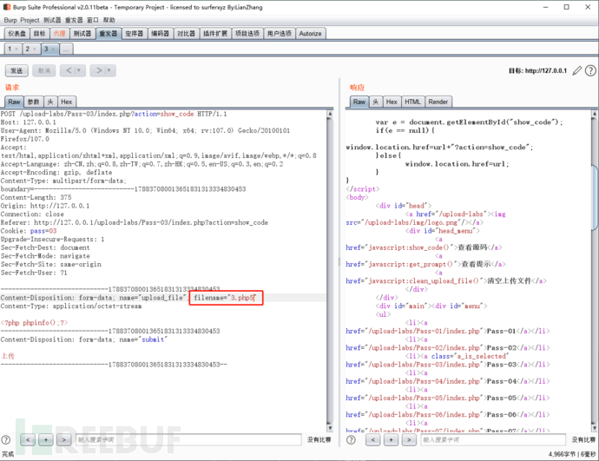The height and width of the screenshot is (461, 599).
Task: Open the help question mark icon
Action: point(589,70)
